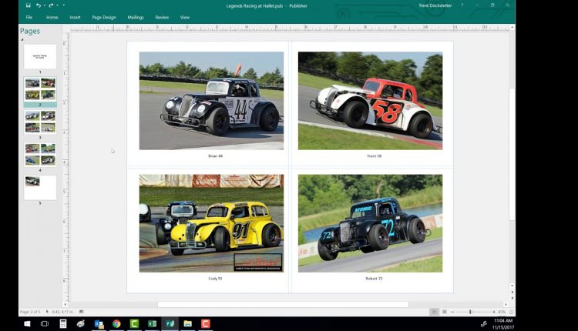Select the Trent 58 red car photo
Viewport: 578px width, 331px height.
point(370,101)
